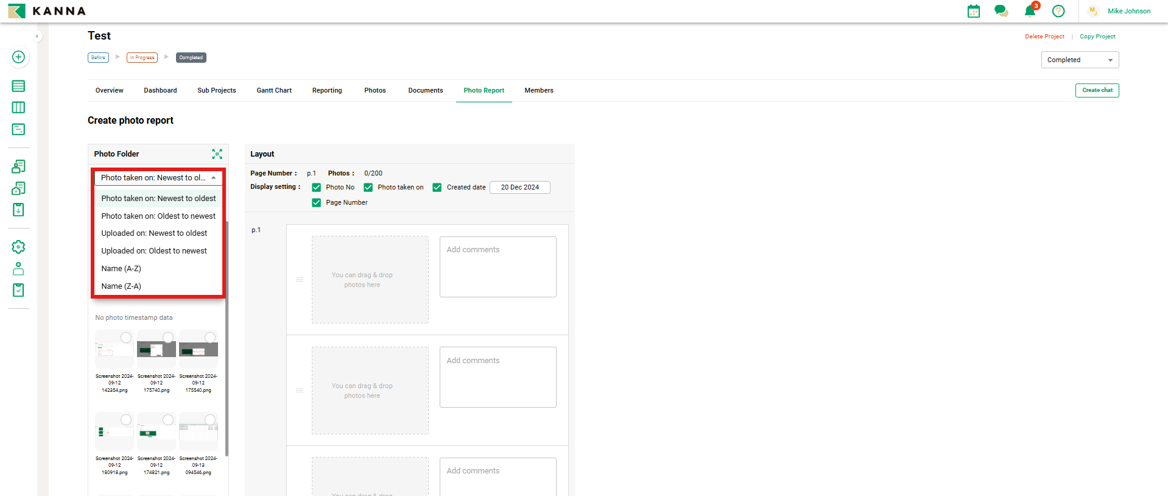Uncheck the Photo No checkbox
This screenshot has width=1168, height=496.
pyautogui.click(x=316, y=188)
